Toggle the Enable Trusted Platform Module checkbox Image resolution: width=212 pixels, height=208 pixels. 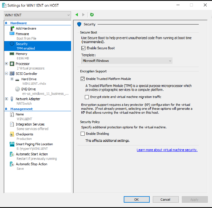pos(83,79)
